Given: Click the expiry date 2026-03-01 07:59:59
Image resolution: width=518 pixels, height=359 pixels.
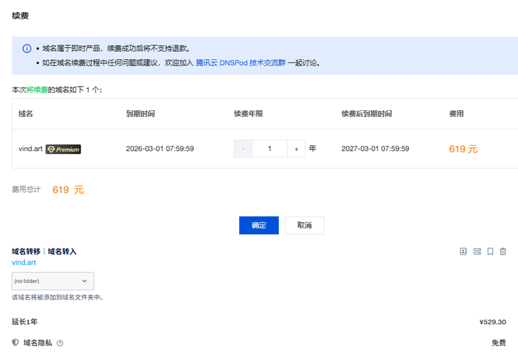Looking at the screenshot, I should click(160, 149).
